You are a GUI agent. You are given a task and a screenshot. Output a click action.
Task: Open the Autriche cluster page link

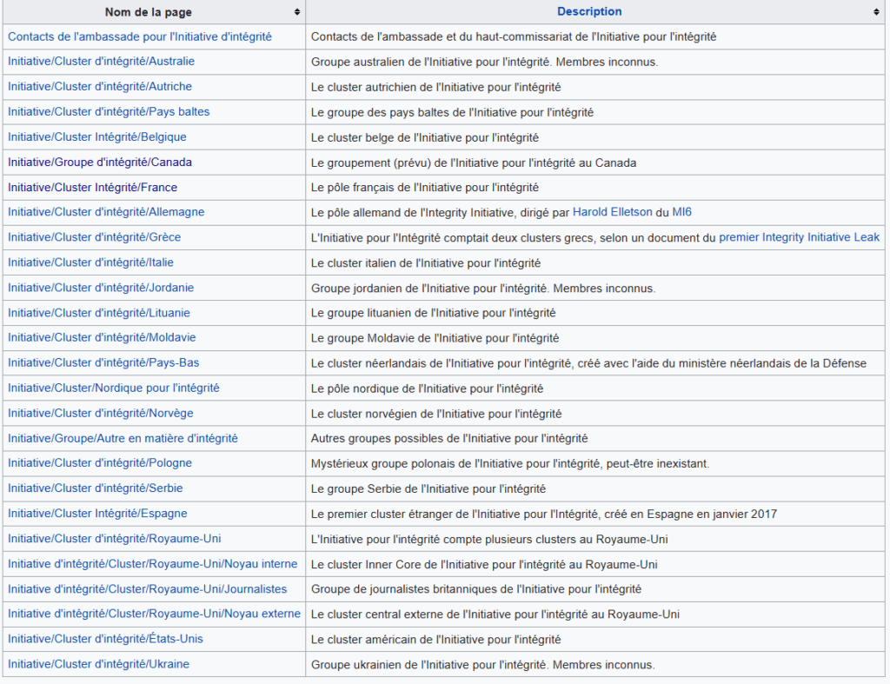(100, 86)
